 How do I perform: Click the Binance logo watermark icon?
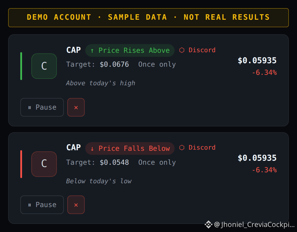tap(208, 225)
